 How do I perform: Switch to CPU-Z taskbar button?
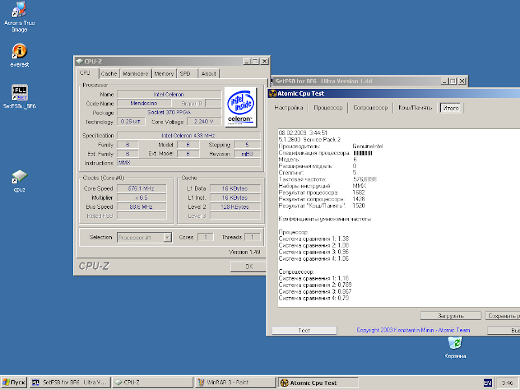[153, 383]
